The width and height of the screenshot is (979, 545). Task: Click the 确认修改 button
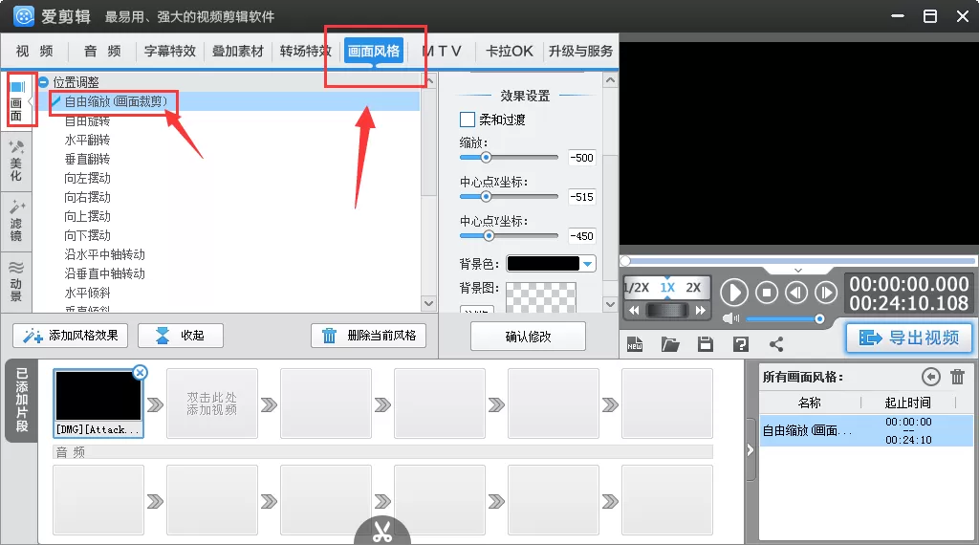click(x=528, y=337)
